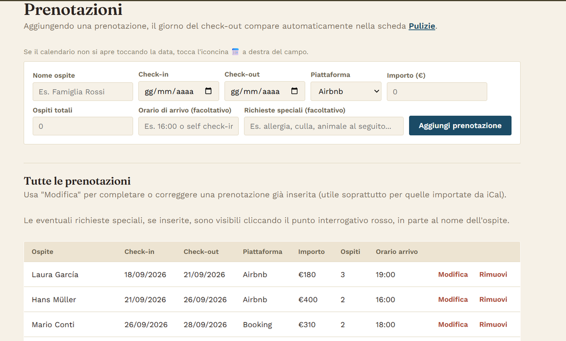Edit Mario Conti's booking via Modifica
566x341 pixels.
click(453, 324)
